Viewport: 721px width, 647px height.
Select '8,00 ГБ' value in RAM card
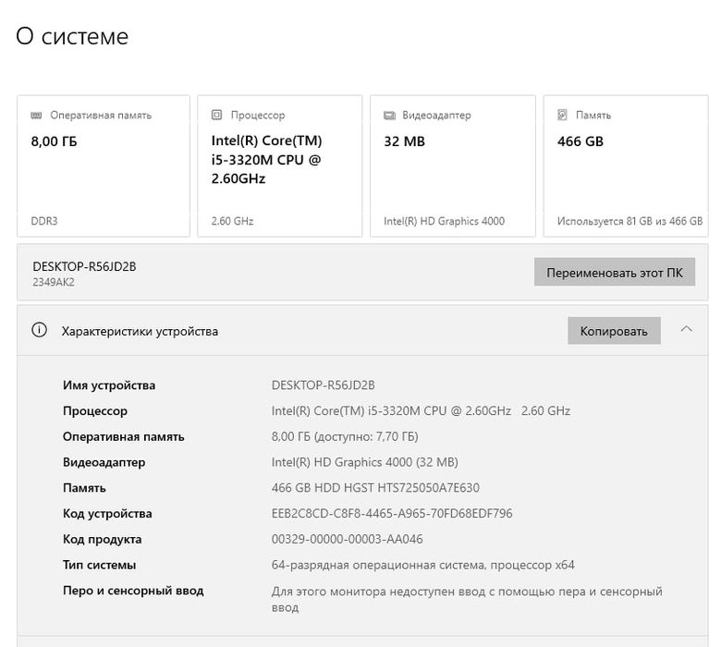coord(54,141)
